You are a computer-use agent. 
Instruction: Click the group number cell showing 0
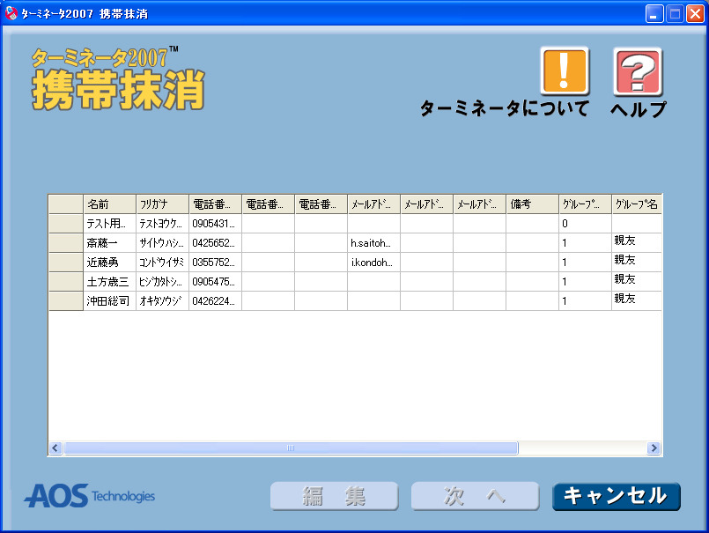[585, 224]
